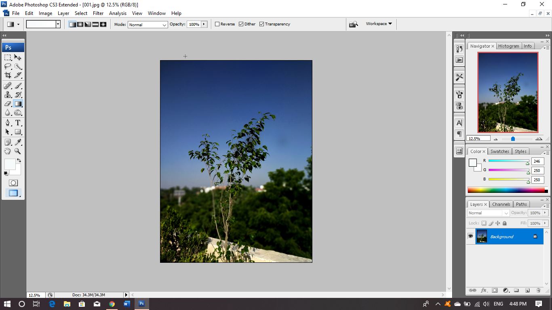The image size is (552, 310).
Task: Choose the Clone Stamp tool
Action: click(8, 94)
